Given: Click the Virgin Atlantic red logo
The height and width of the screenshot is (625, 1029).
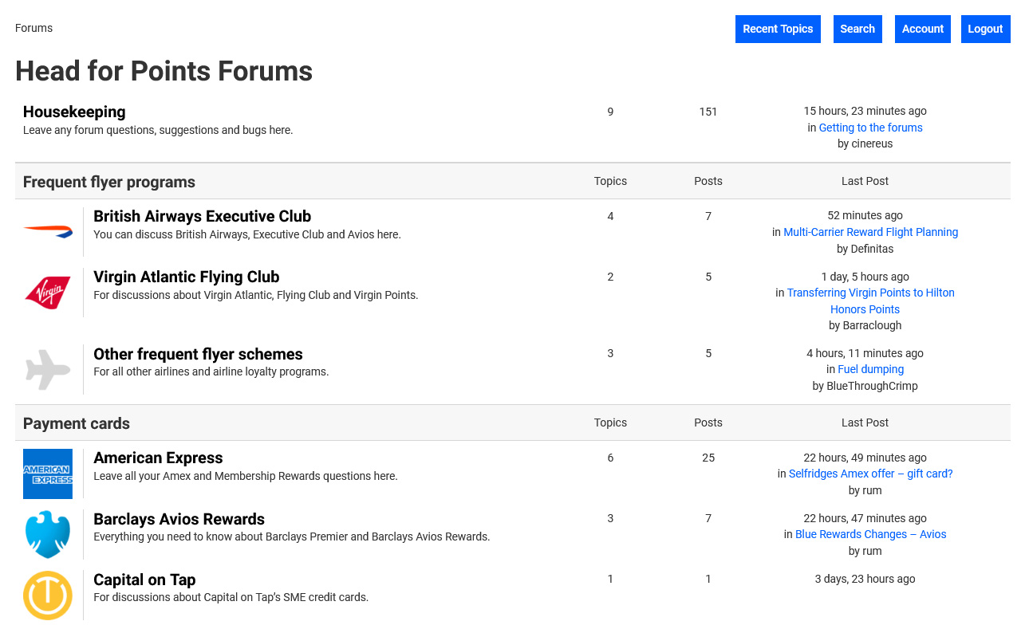Looking at the screenshot, I should pos(48,293).
